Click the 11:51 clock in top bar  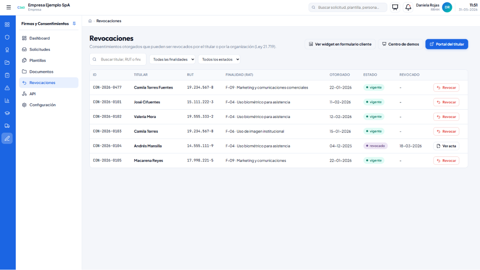point(473,5)
